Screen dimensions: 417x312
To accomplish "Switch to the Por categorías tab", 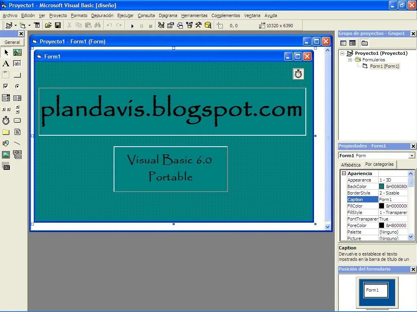I will tap(379, 164).
